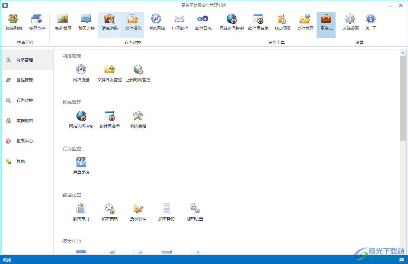Click the status bar mail icon
Viewport: 408px width, 264px height.
(402, 260)
